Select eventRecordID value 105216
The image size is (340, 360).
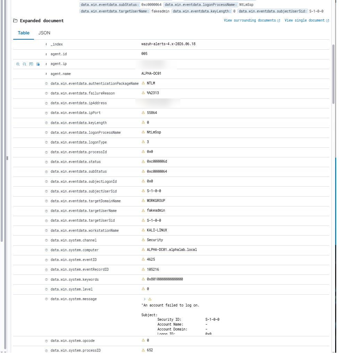point(153,269)
